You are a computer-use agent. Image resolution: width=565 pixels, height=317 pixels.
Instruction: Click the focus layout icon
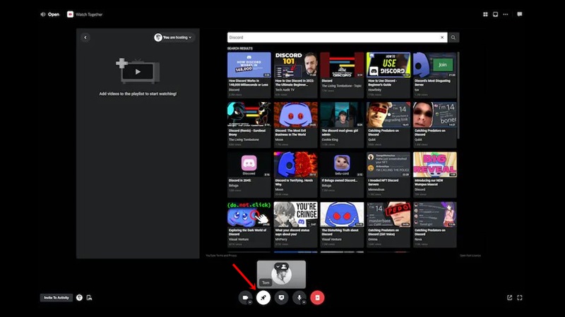[496, 14]
